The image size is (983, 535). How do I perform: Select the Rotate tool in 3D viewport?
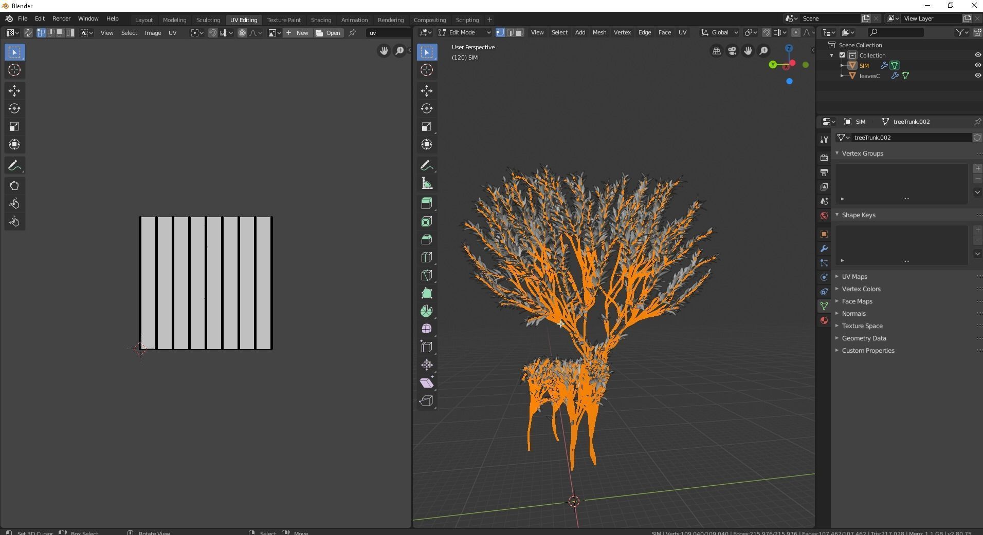(x=427, y=108)
